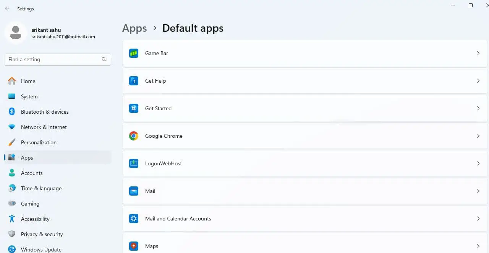Viewport: 489px width, 253px height.
Task: Click the back arrow button
Action: [7, 8]
